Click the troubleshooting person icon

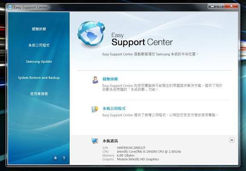(95, 80)
